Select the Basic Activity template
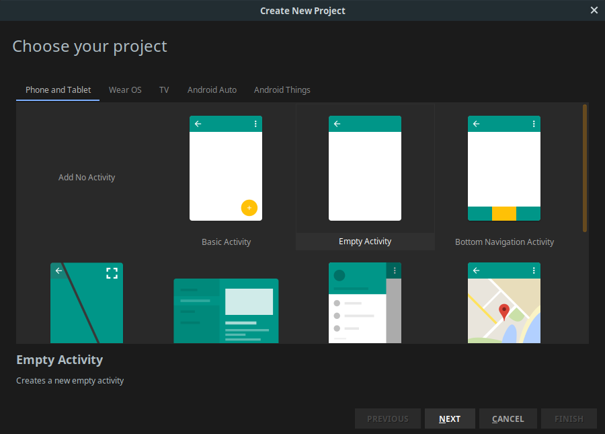The height and width of the screenshot is (434, 605). tap(226, 168)
